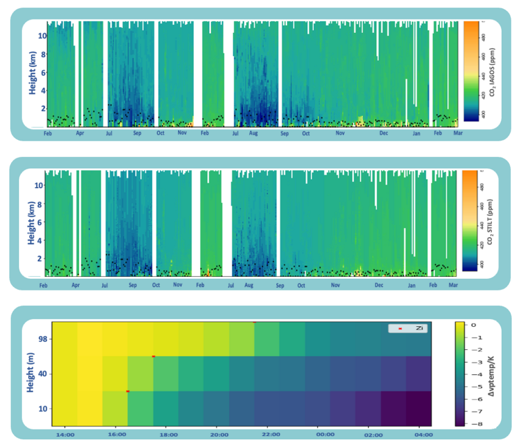
Task: Click the −8 value on the Δvptemp scale
Action: click(x=476, y=424)
